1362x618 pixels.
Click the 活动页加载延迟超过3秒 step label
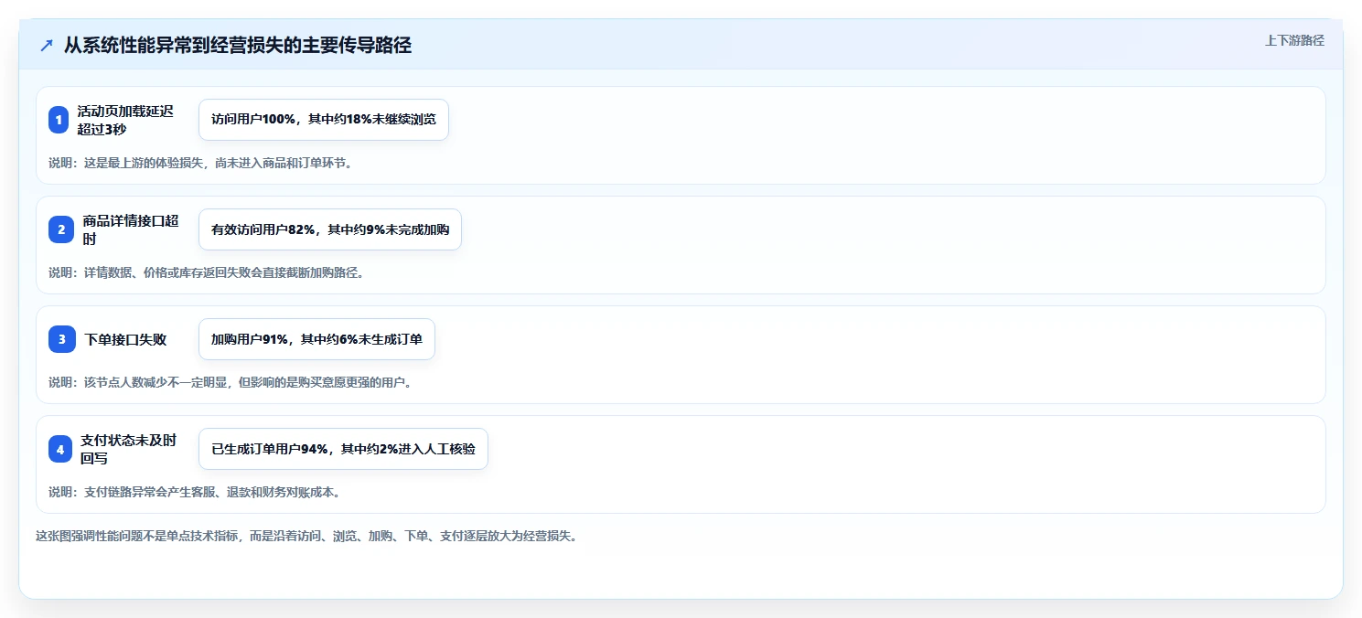pos(125,120)
